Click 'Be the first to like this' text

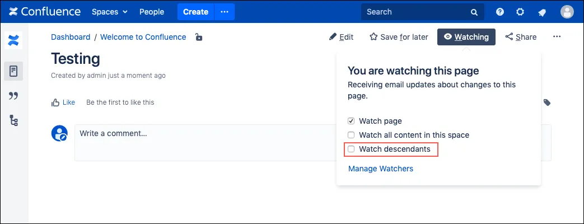[x=120, y=102]
